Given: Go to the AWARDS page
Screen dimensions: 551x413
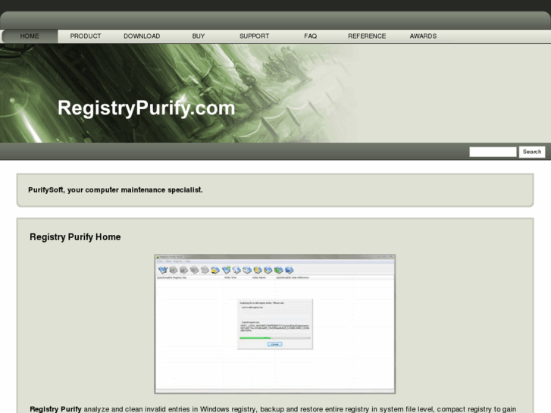Looking at the screenshot, I should click(x=423, y=36).
